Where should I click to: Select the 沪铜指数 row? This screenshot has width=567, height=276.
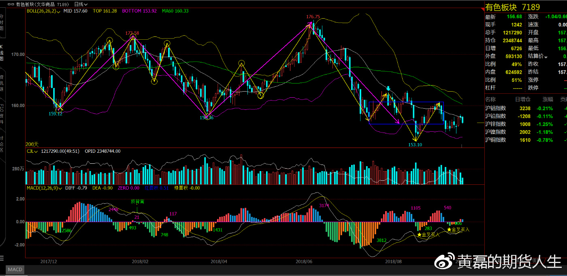pos(496,140)
